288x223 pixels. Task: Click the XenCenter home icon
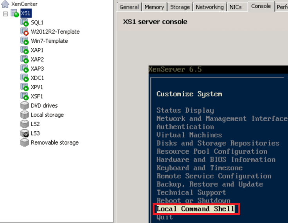tap(5, 4)
